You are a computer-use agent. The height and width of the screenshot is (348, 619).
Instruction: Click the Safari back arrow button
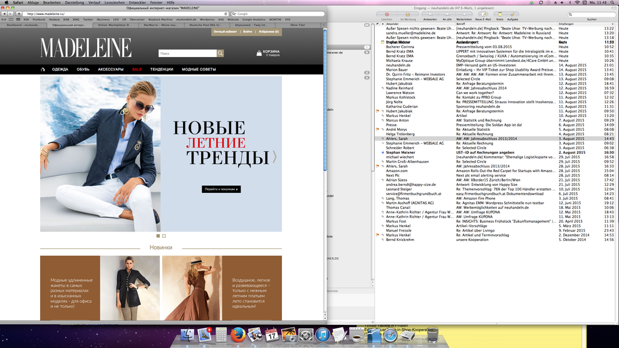click(4, 14)
